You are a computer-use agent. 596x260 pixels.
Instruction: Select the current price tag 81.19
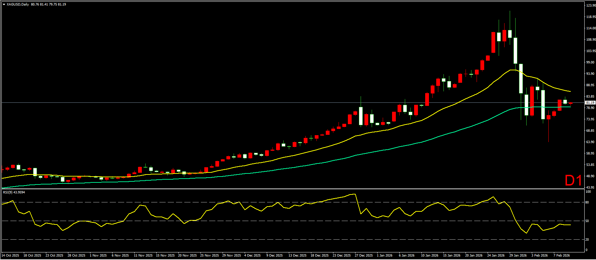pyautogui.click(x=590, y=103)
